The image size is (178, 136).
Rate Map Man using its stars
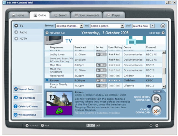pos(114,65)
